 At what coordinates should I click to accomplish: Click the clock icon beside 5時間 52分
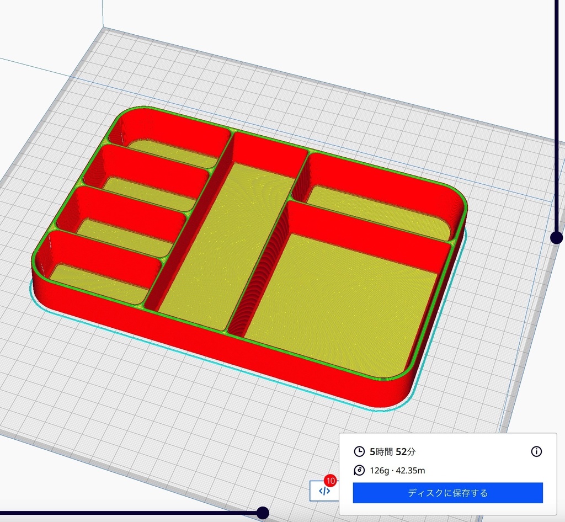pyautogui.click(x=359, y=451)
